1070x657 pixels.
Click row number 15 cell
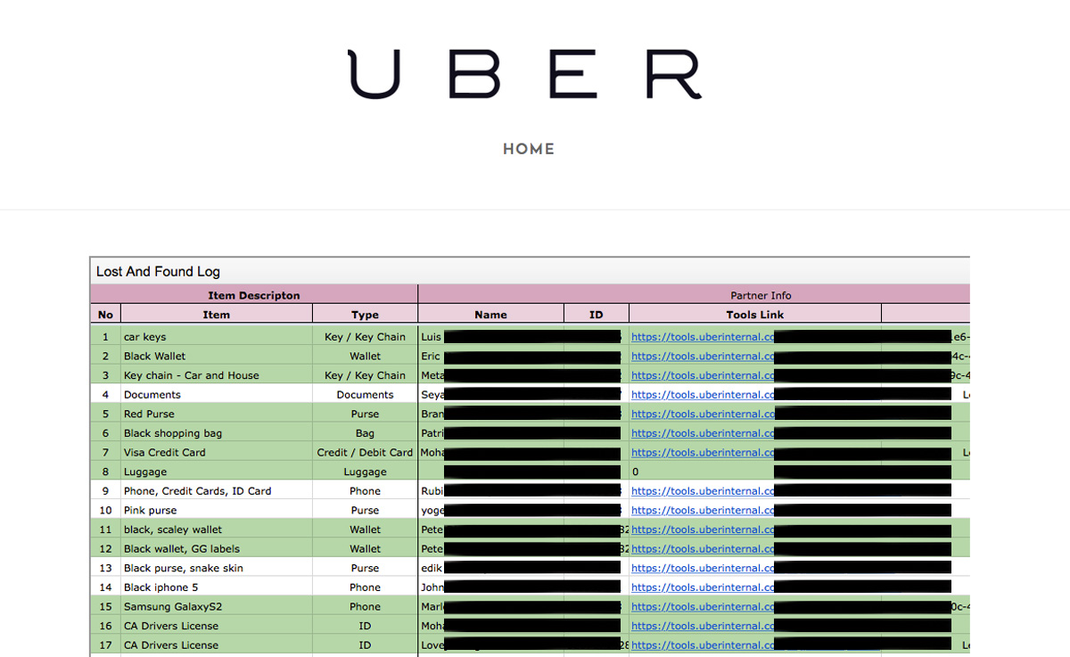[x=105, y=607]
